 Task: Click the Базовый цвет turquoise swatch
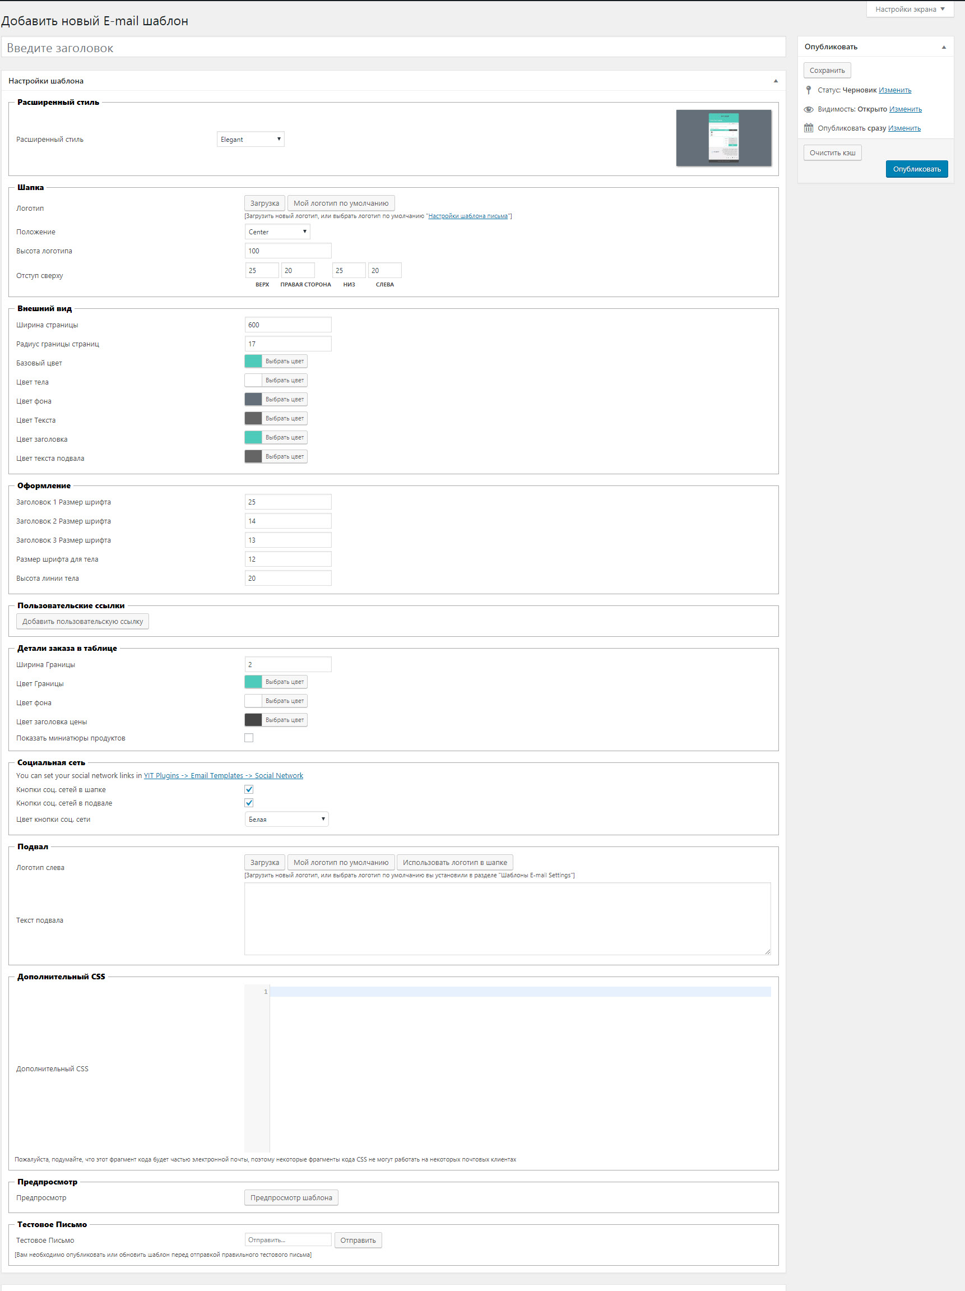point(253,361)
